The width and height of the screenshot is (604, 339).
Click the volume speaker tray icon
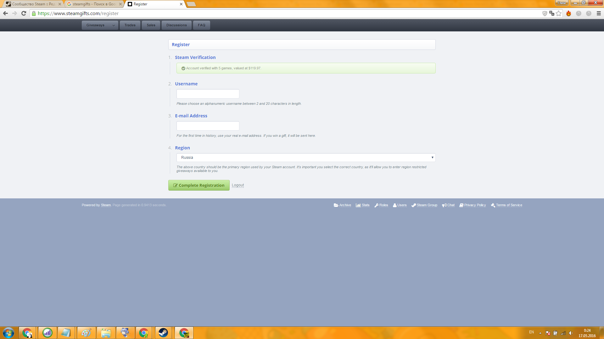(571, 333)
